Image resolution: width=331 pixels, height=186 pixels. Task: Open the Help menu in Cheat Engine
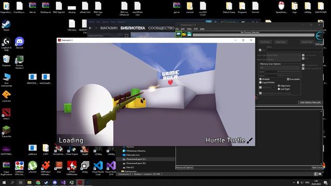coord(202,29)
